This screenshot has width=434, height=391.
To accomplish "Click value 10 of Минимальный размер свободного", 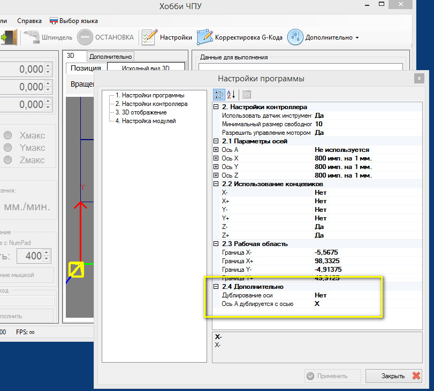I will coord(368,124).
